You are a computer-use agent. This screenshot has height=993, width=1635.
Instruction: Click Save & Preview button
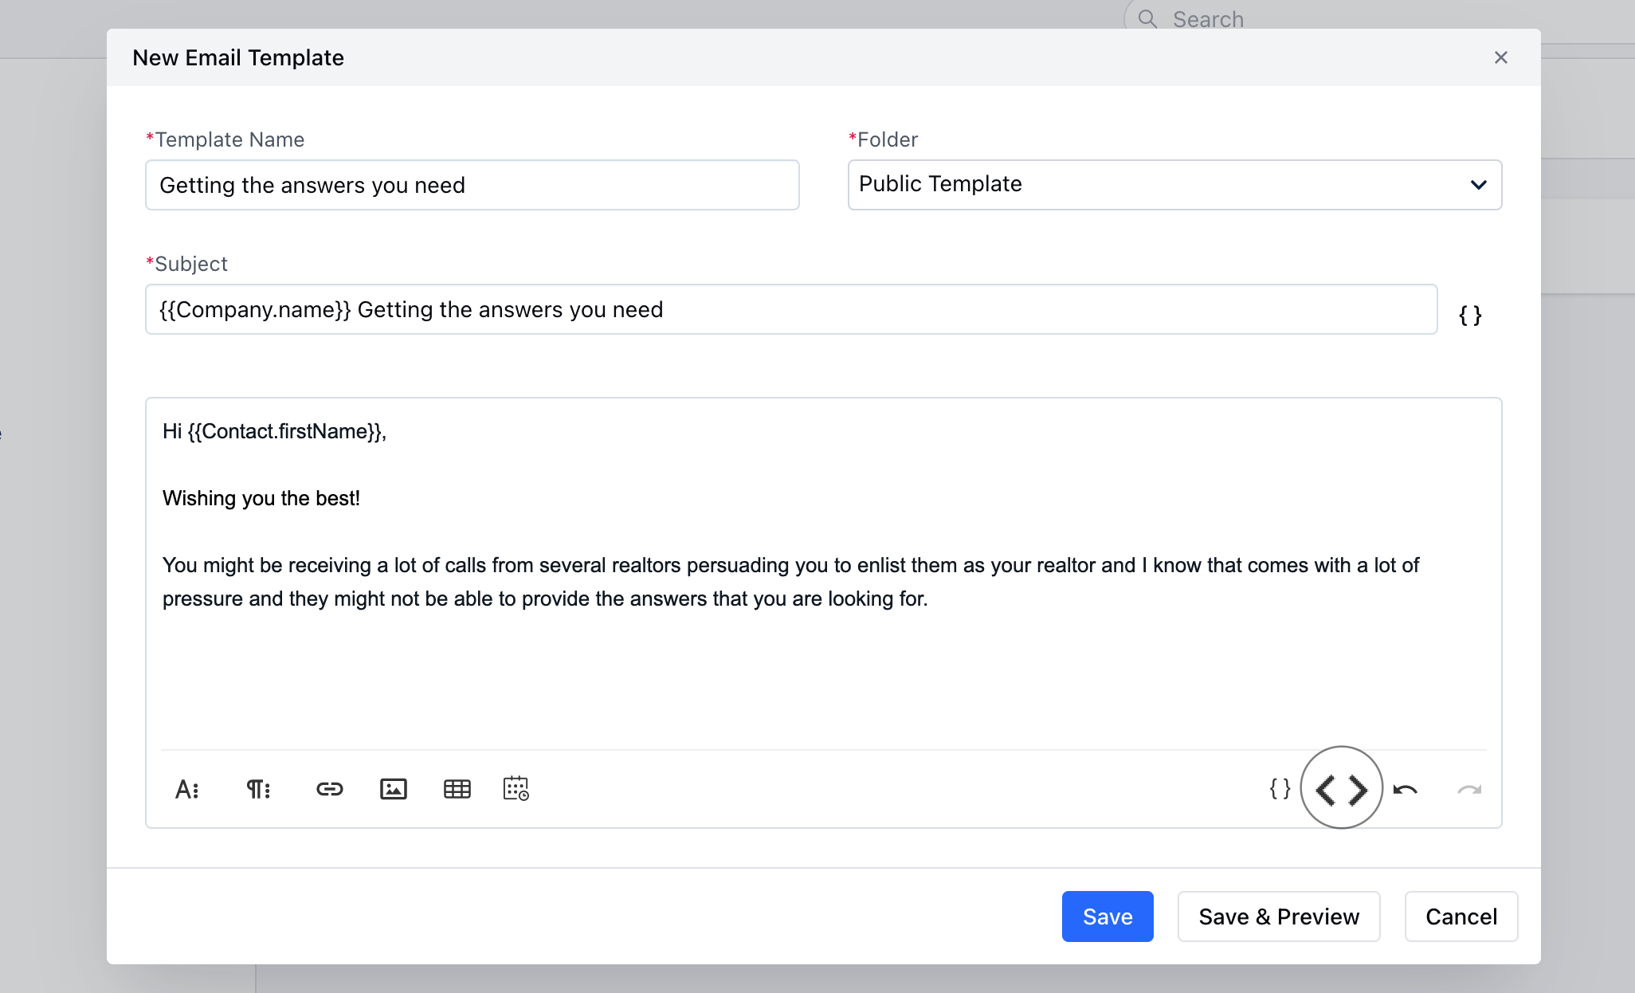[1279, 916]
